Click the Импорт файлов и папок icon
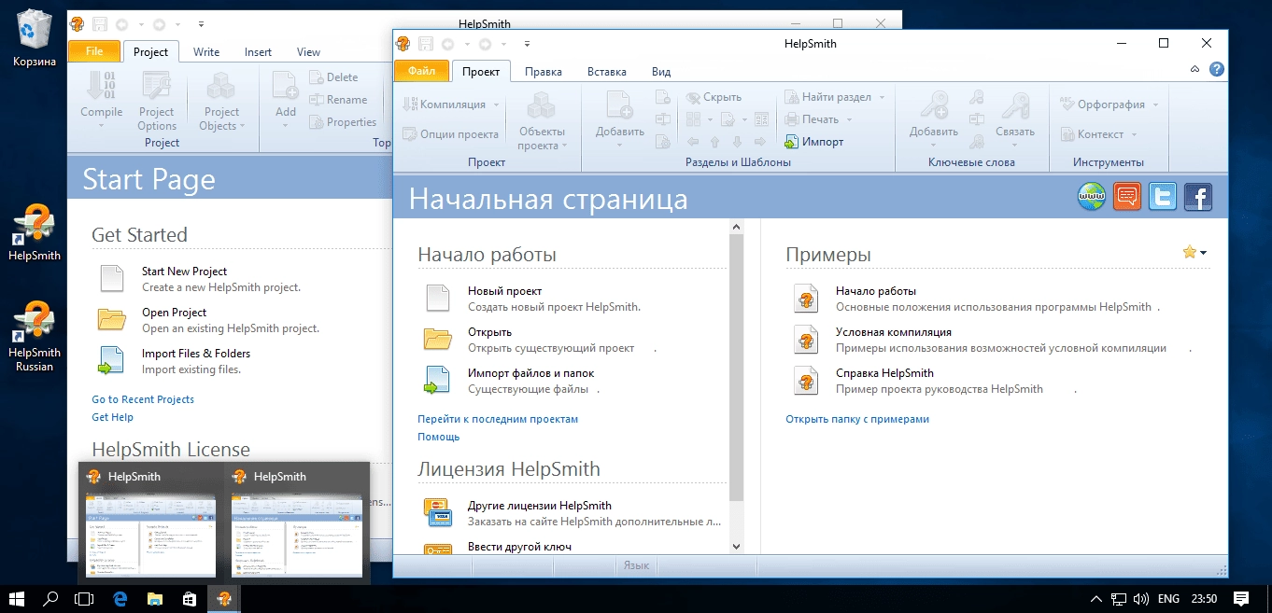 pos(438,380)
